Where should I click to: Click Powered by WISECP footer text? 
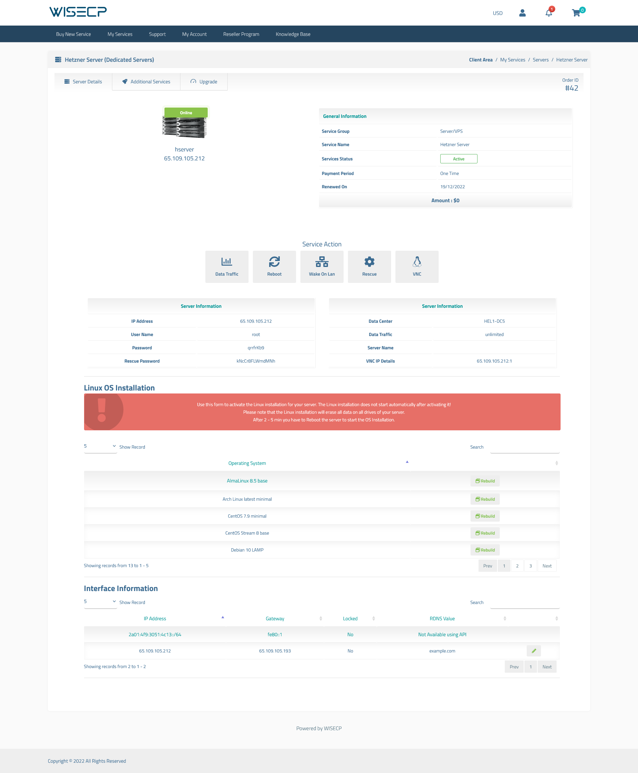click(x=319, y=728)
